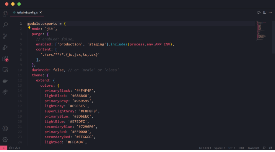This screenshot has width=275, height=152.
Task: Click the '// enabled: false,' comment
Action: pos(55,39)
